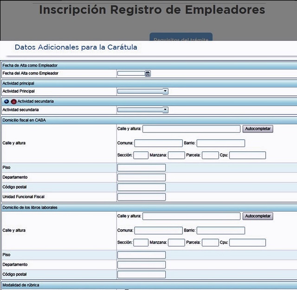Click Código postal field for libros laborales
Image resolution: width=297 pixels, height=290 pixels.
click(141, 275)
